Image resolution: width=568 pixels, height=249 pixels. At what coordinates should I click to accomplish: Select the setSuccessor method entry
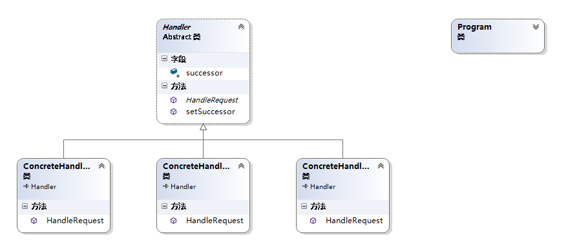(x=203, y=112)
